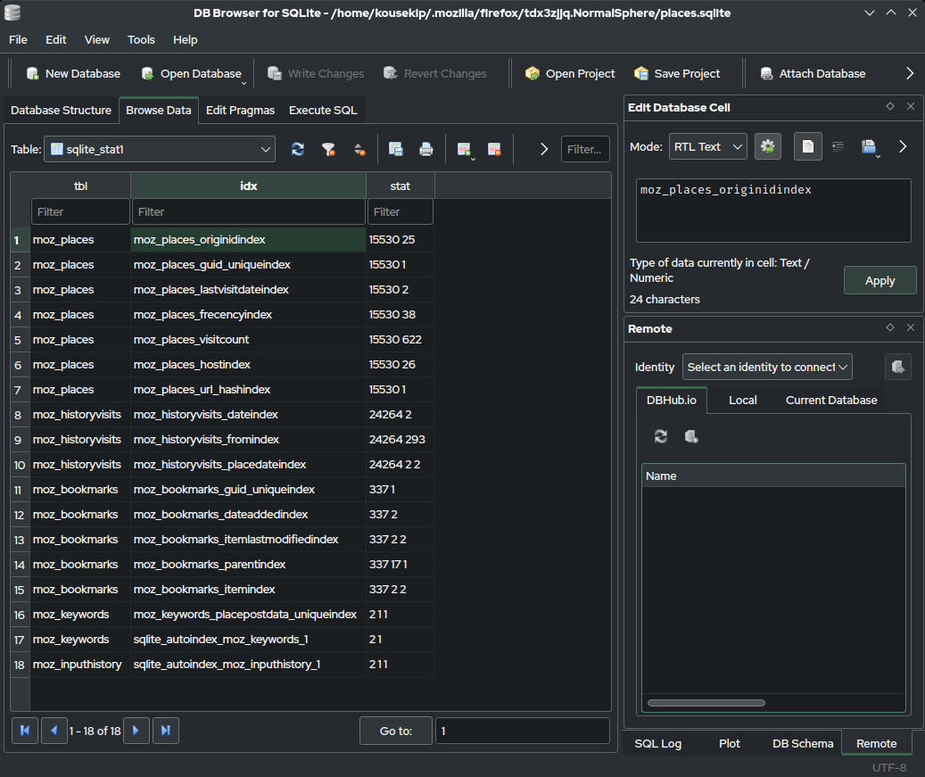Sort by the tbl column header
Viewport: 925px width, 777px height.
pyautogui.click(x=80, y=186)
